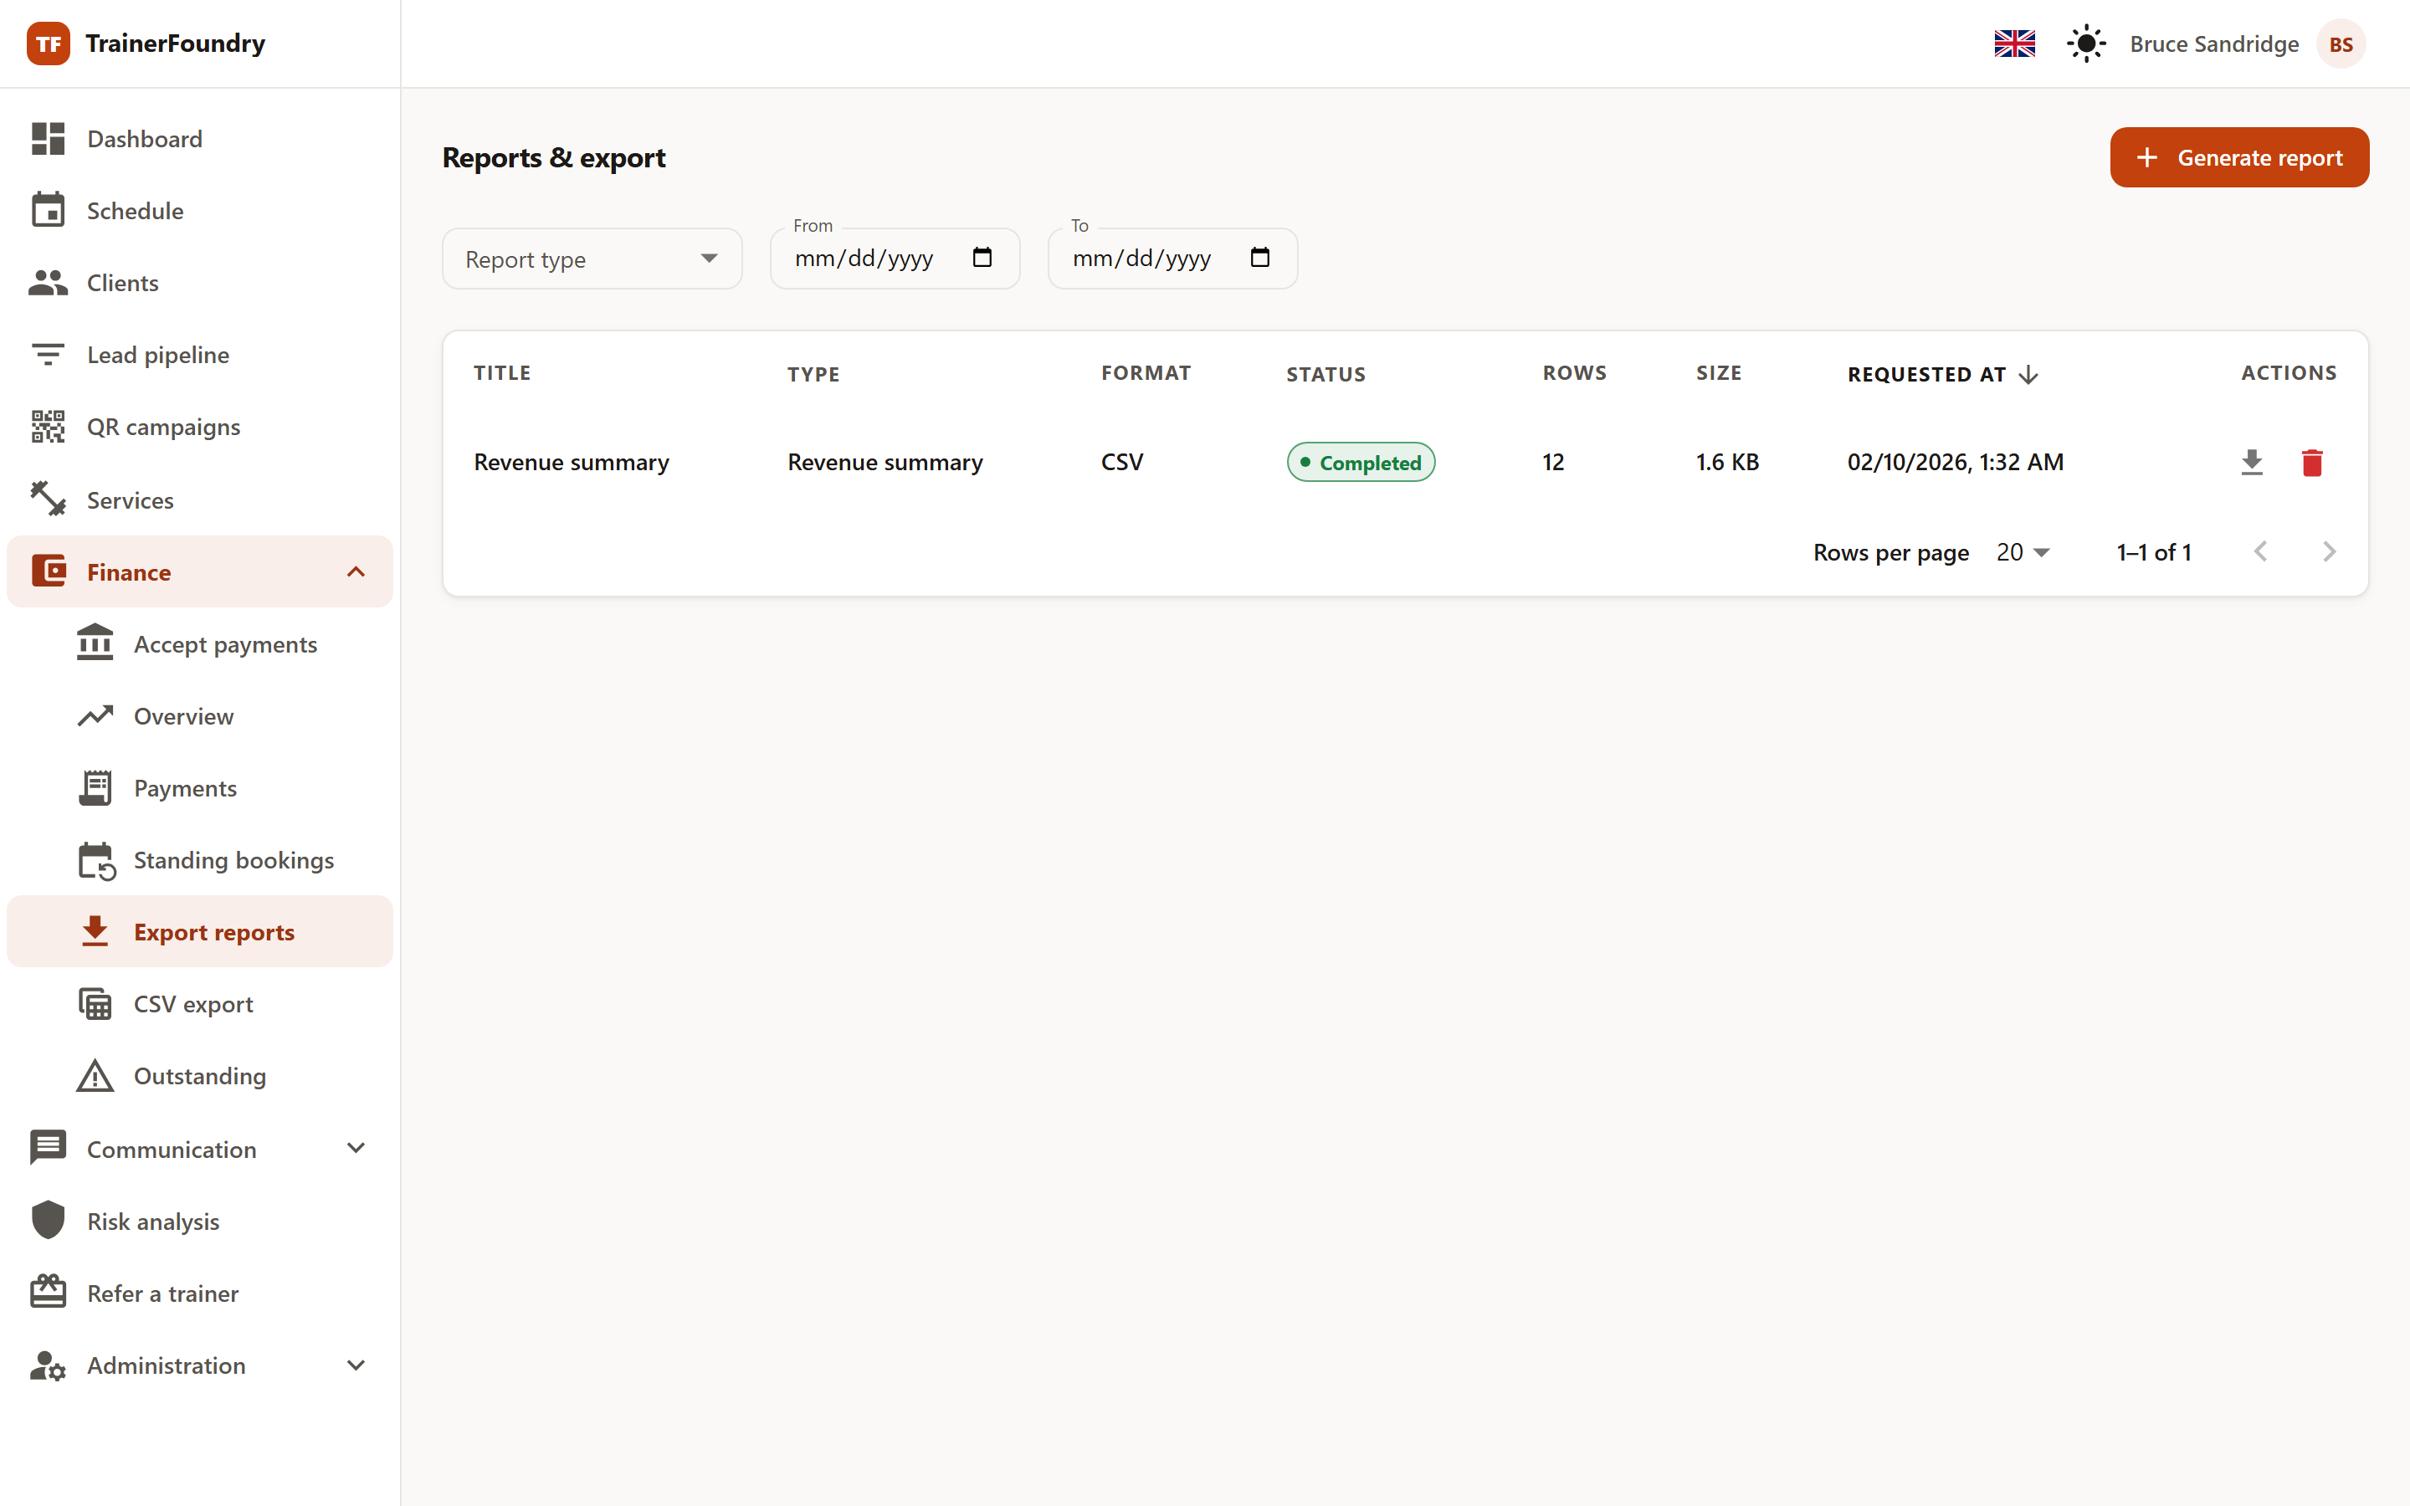The image size is (2410, 1506).
Task: Open Outstanding payments page
Action: click(x=200, y=1077)
